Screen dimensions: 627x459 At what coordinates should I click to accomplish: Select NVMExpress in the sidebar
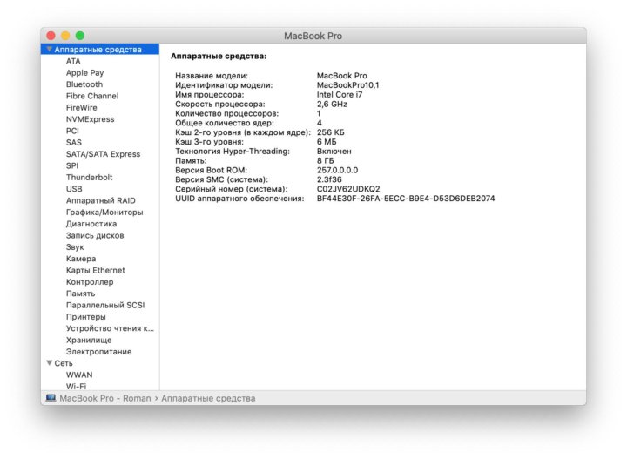click(90, 119)
